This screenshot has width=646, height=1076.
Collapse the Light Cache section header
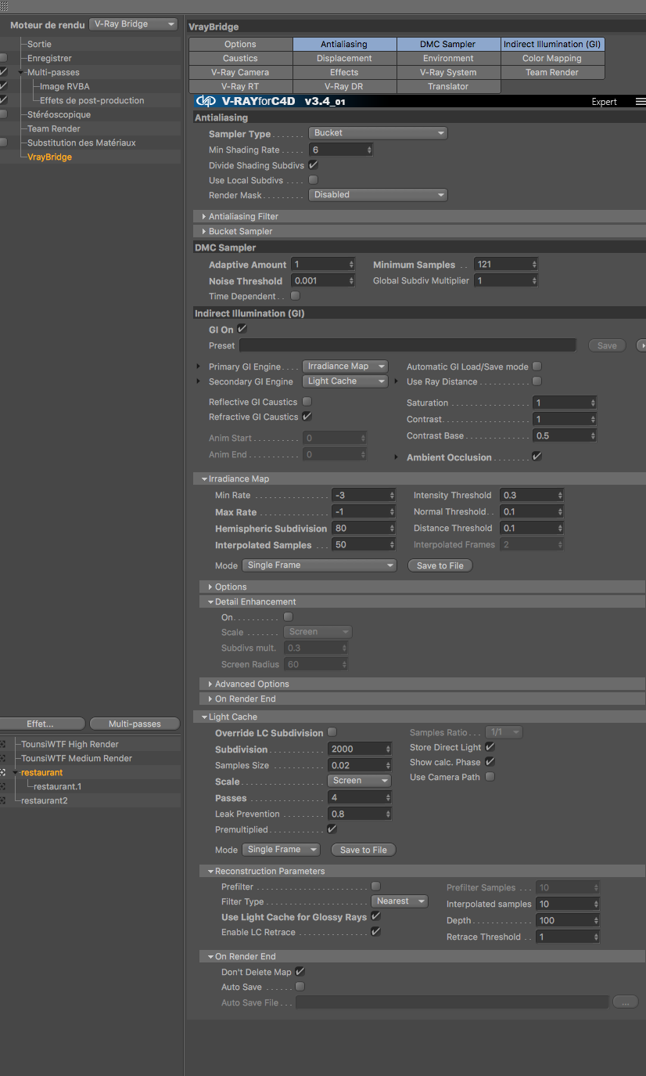click(x=204, y=717)
